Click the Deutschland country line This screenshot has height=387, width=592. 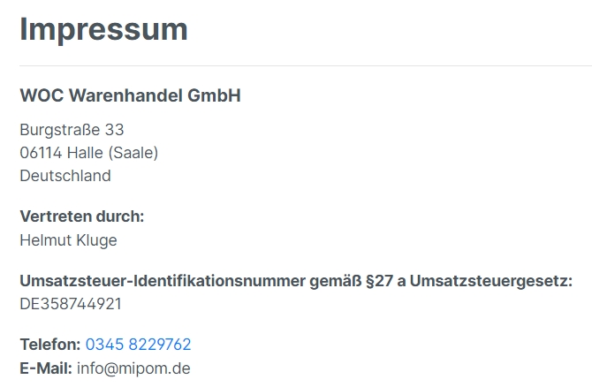[65, 176]
